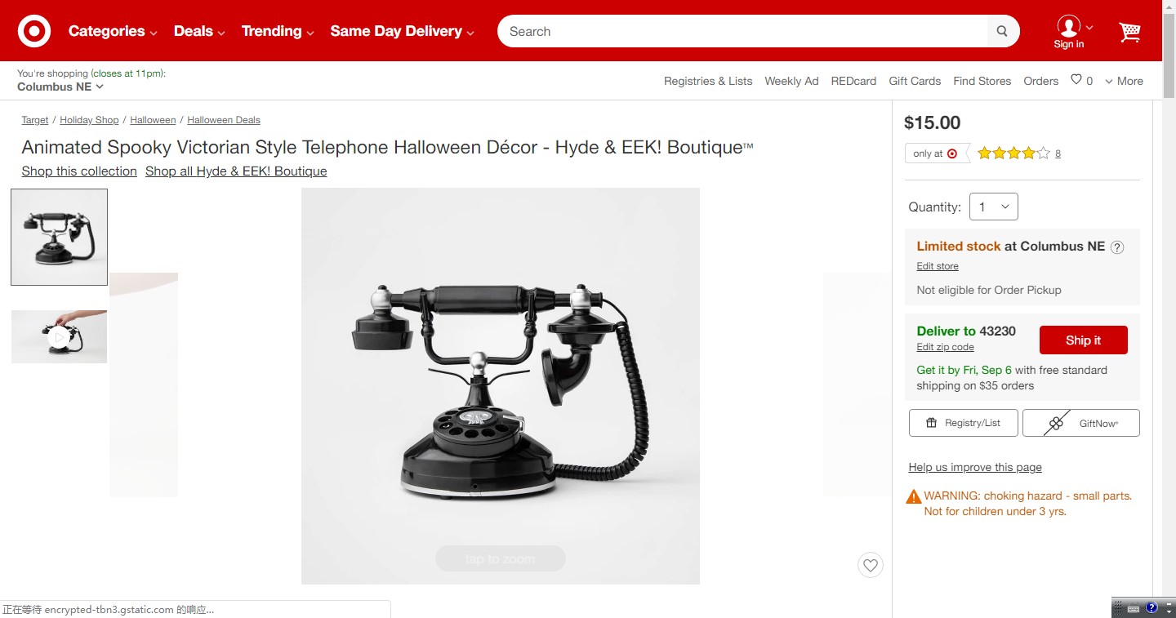Play the product video thumbnail

(x=59, y=336)
